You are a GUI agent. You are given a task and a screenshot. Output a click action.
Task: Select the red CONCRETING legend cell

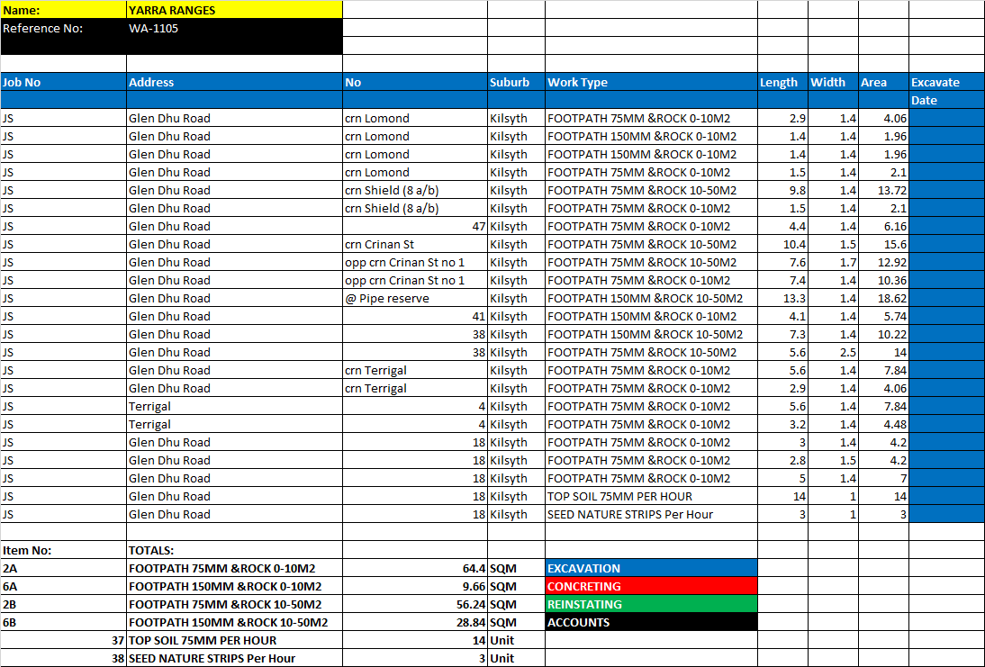651,586
